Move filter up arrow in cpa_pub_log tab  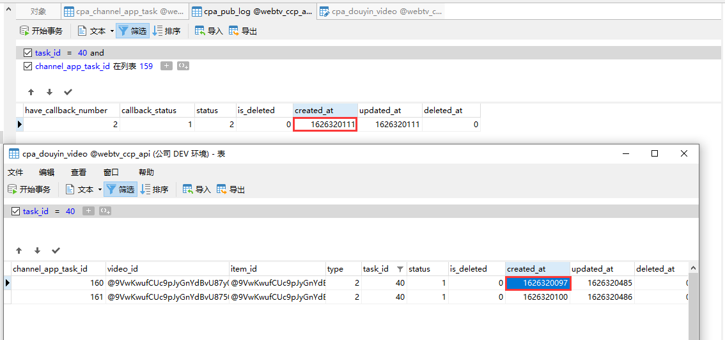31,92
